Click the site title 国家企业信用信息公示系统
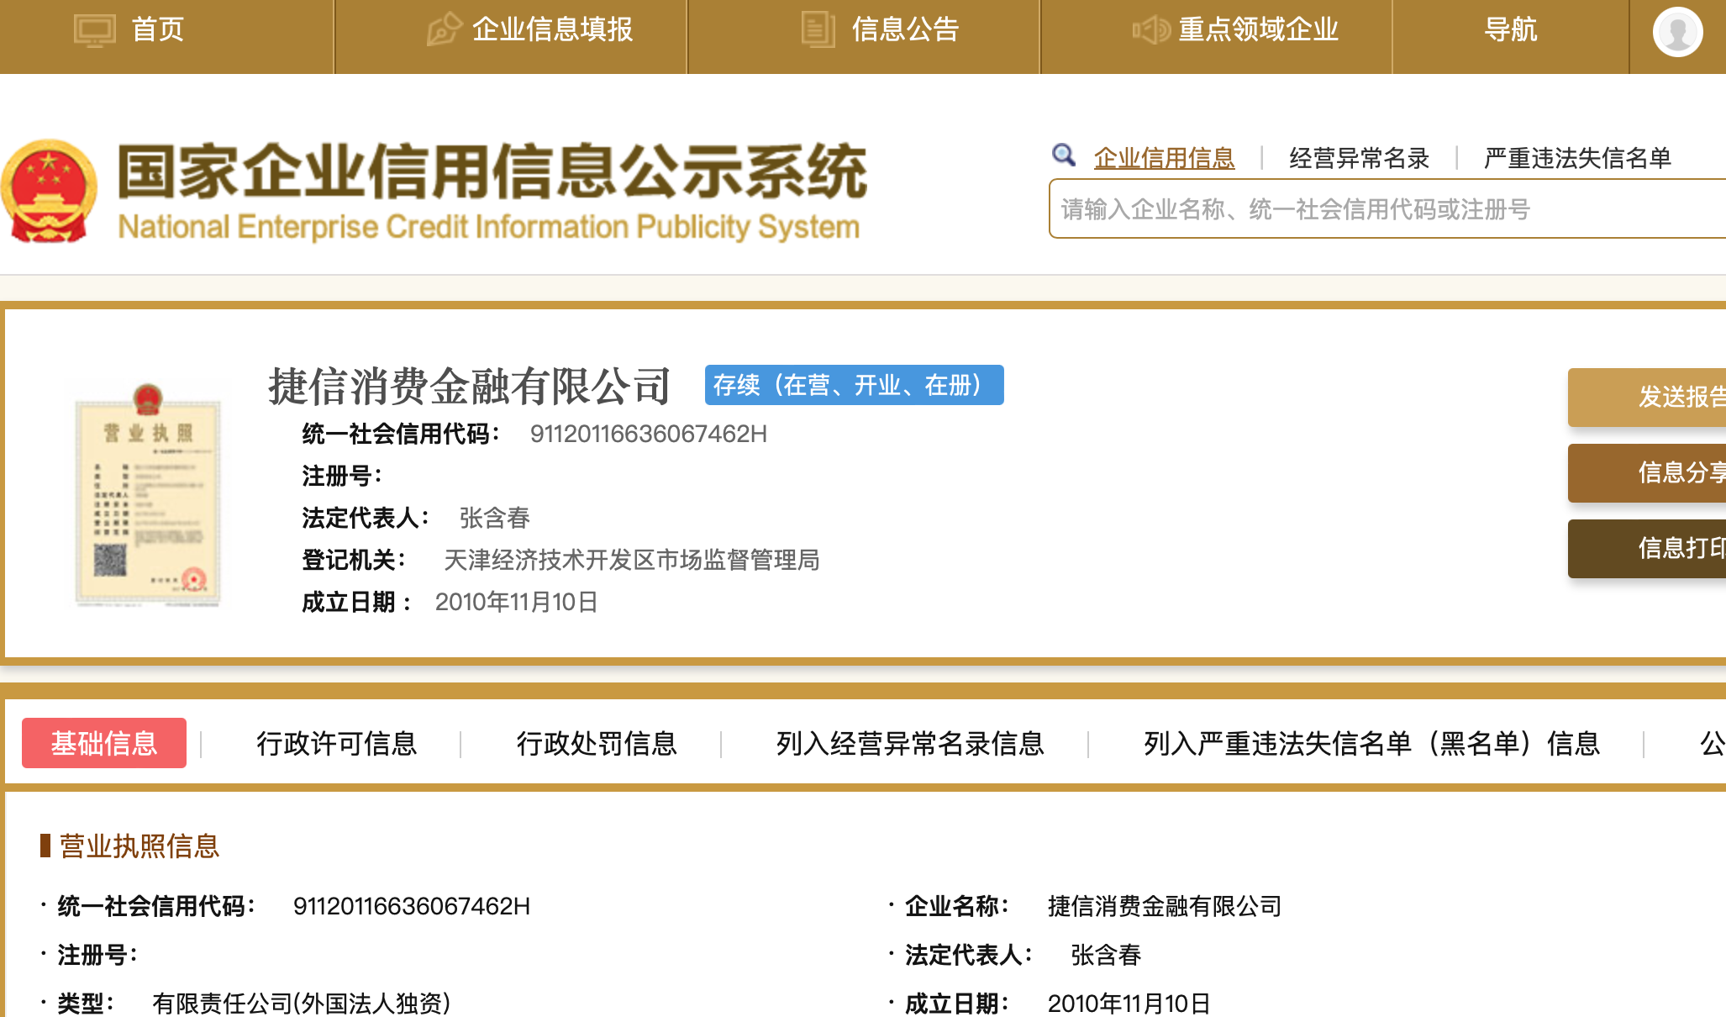 click(492, 172)
